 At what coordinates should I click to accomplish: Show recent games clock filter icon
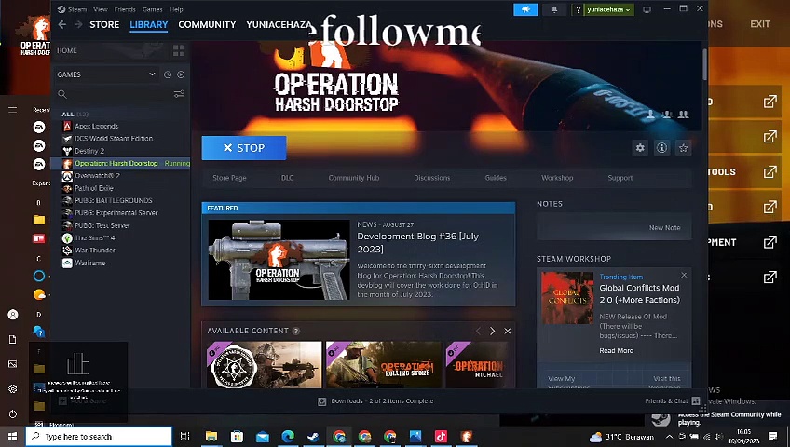(x=168, y=74)
